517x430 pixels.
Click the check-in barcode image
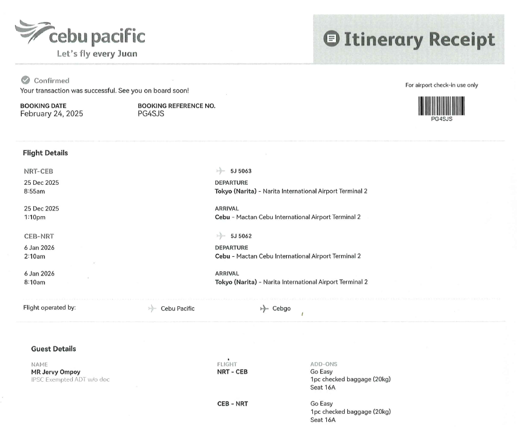(443, 106)
